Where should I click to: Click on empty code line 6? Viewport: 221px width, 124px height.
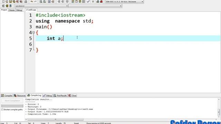[127, 44]
